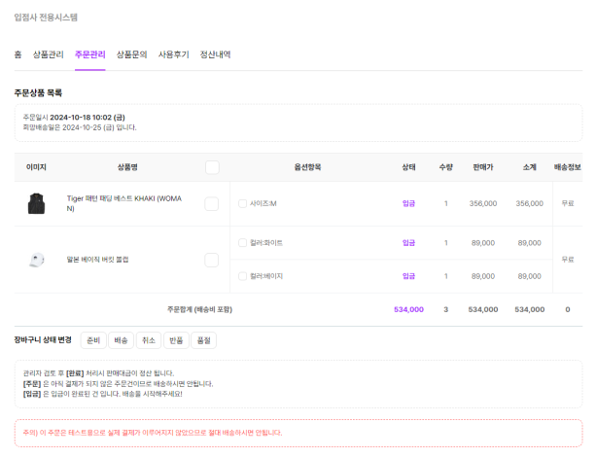Open the 홈 tab
The height and width of the screenshot is (458, 596).
pyautogui.click(x=18, y=54)
